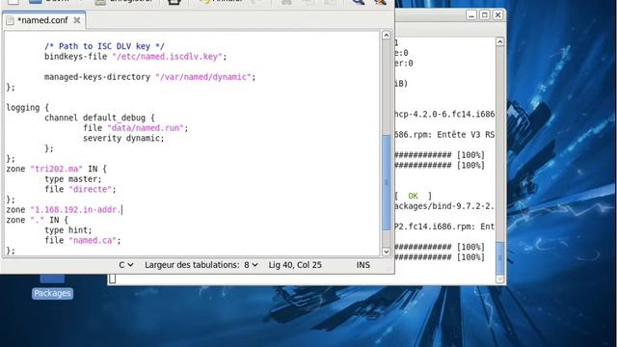Click the terminal cursor block at bottom
This screenshot has width=617, height=347.
112,279
